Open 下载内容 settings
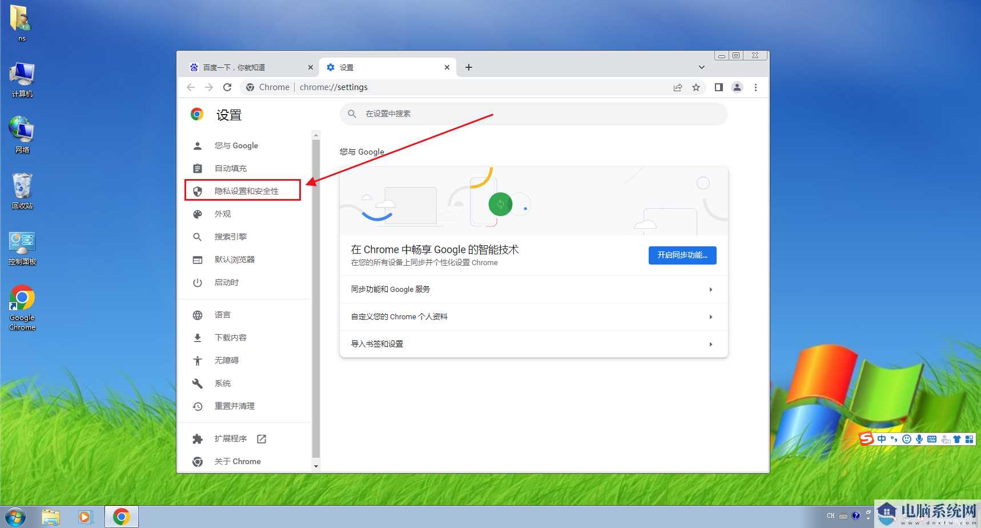This screenshot has height=528, width=981. (x=230, y=338)
